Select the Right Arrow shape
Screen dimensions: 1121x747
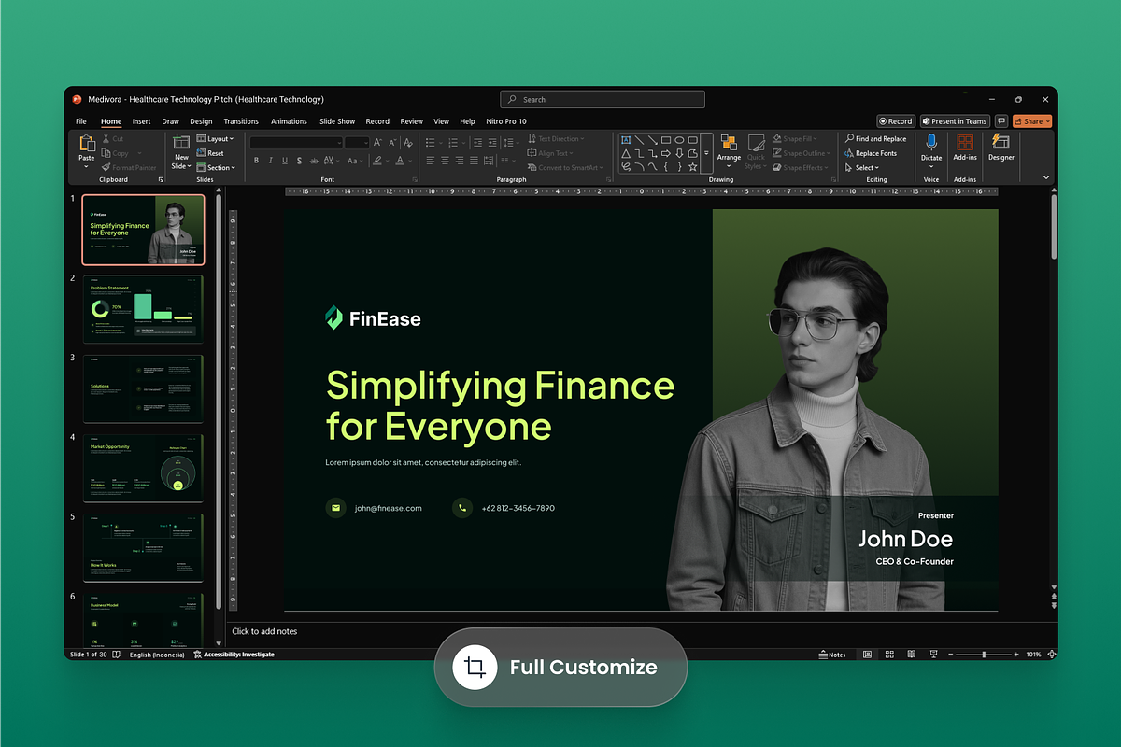[x=666, y=154]
